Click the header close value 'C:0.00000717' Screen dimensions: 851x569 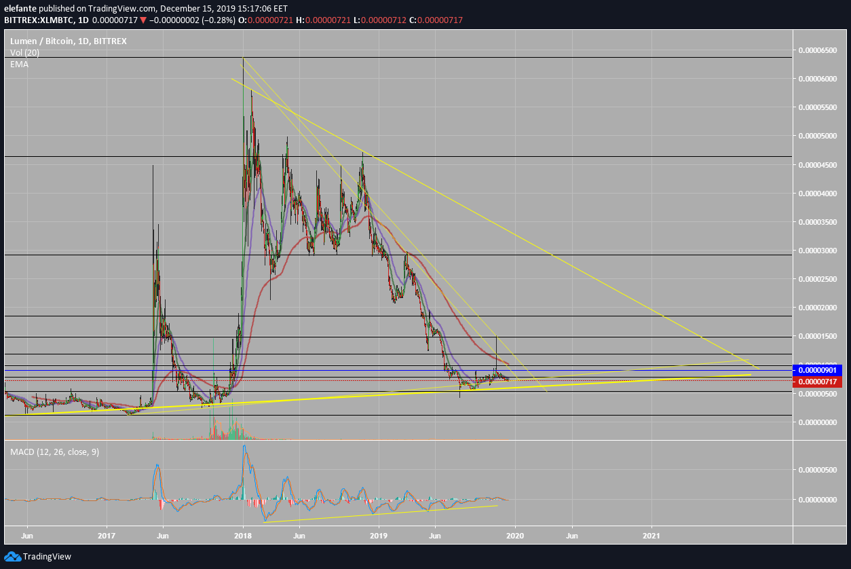[x=434, y=20]
